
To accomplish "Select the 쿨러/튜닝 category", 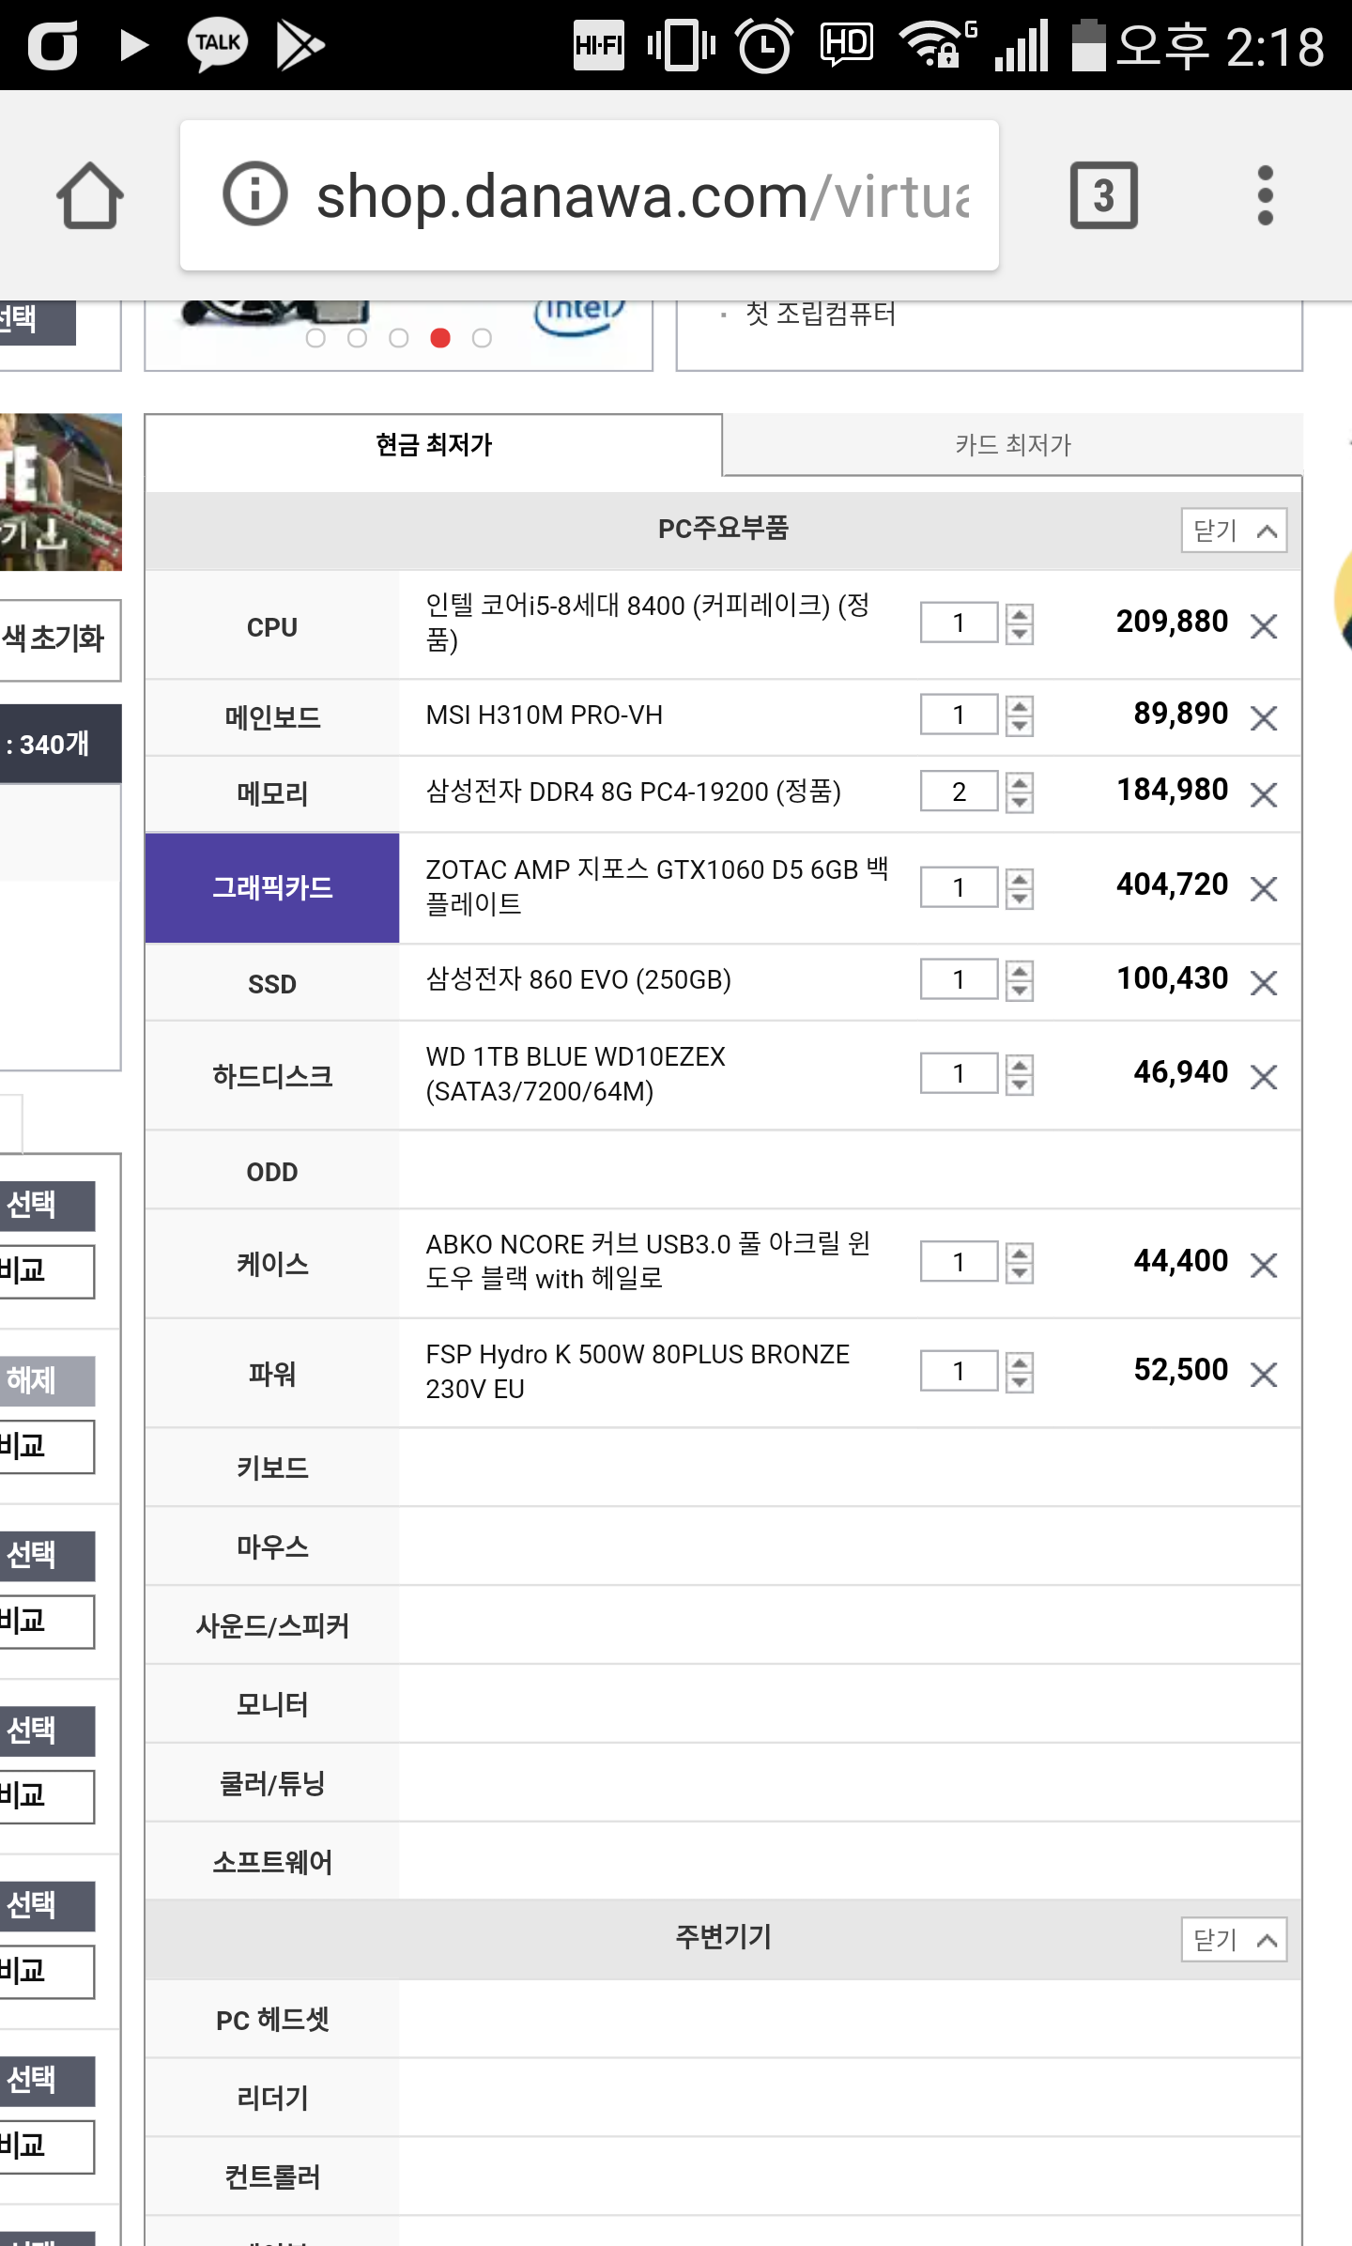I will [x=272, y=1783].
